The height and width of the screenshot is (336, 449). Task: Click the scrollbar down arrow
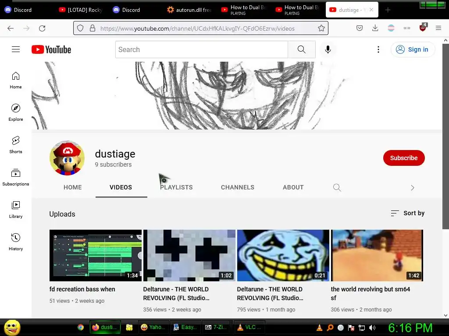[x=445, y=315]
